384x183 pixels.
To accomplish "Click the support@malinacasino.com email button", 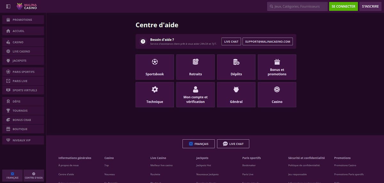I will 268,41.
